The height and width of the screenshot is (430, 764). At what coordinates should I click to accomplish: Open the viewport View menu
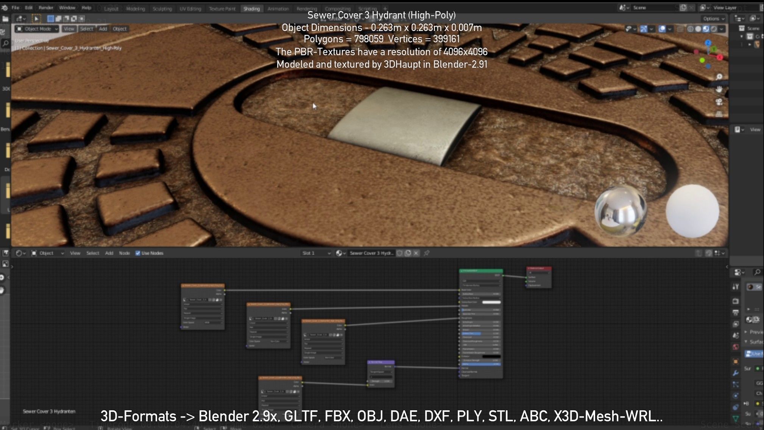(69, 29)
